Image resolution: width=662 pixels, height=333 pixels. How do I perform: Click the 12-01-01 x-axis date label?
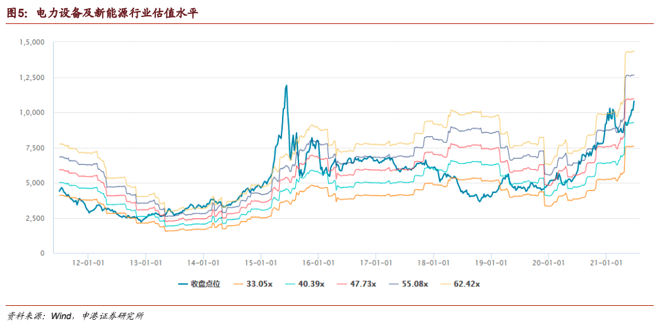pyautogui.click(x=88, y=262)
